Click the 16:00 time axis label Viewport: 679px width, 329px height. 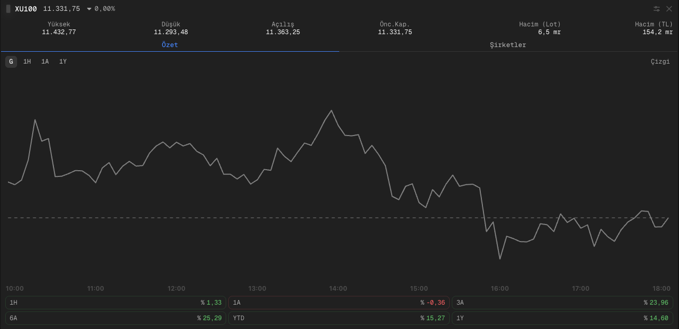click(x=500, y=289)
